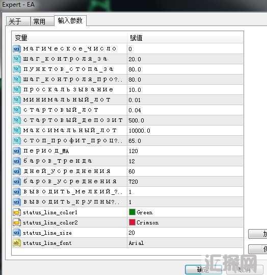Click the color icon beside status_line_color1
267x275 pixels.
(x=17, y=212)
